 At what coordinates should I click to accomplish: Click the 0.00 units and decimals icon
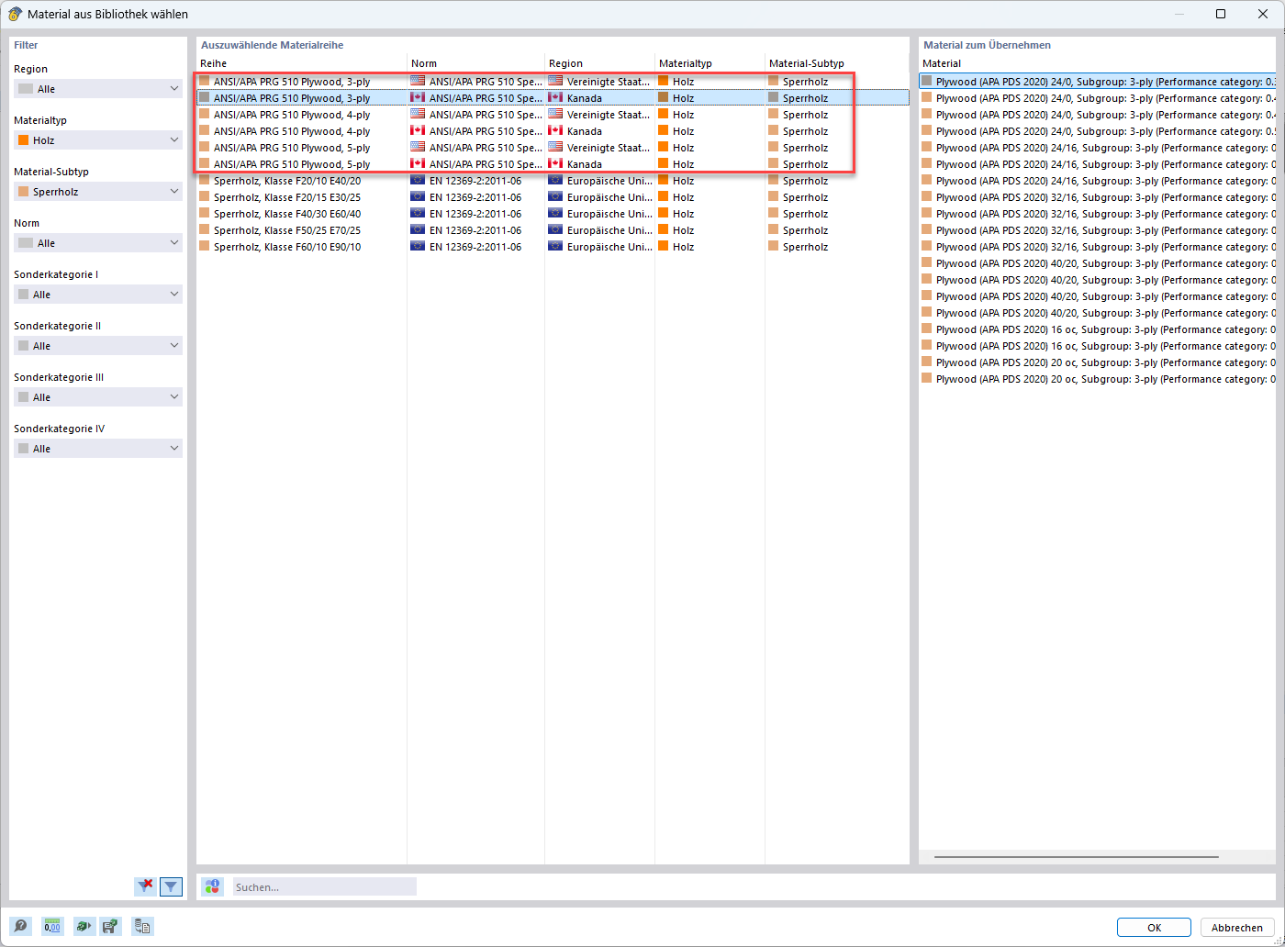point(52,927)
